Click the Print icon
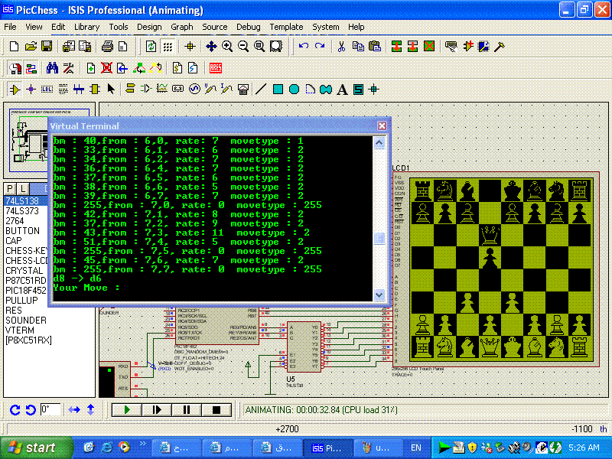The height and width of the screenshot is (459, 612). tap(107, 47)
